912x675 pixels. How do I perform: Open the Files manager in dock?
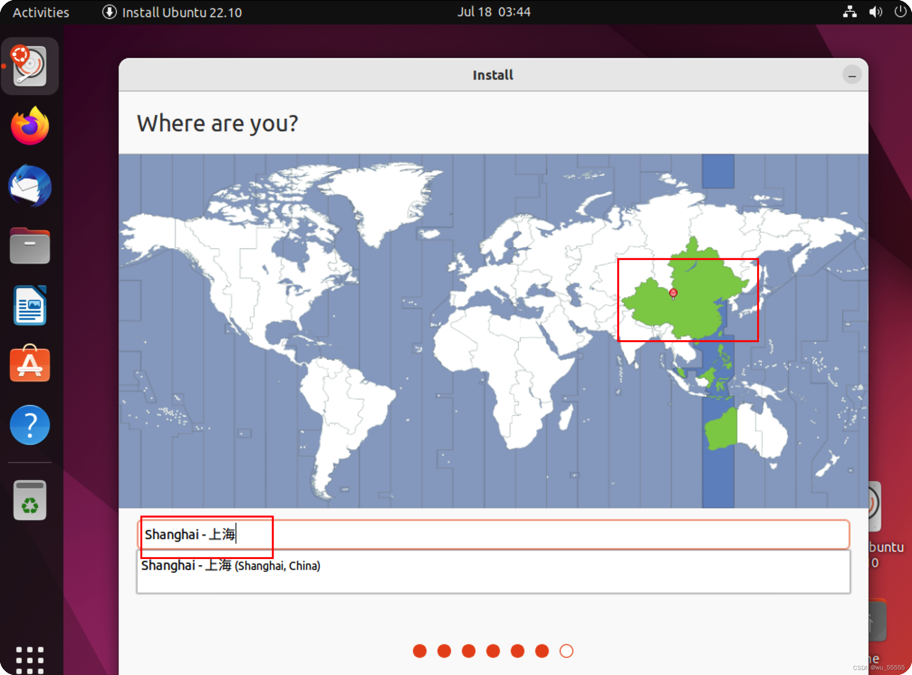(30, 246)
